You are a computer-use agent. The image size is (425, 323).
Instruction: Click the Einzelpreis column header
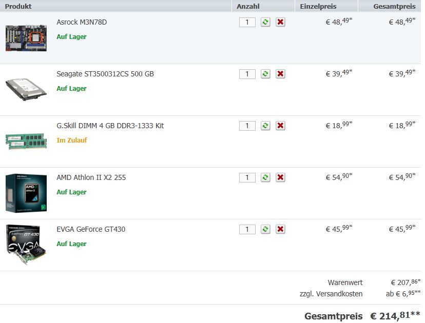[x=318, y=6]
